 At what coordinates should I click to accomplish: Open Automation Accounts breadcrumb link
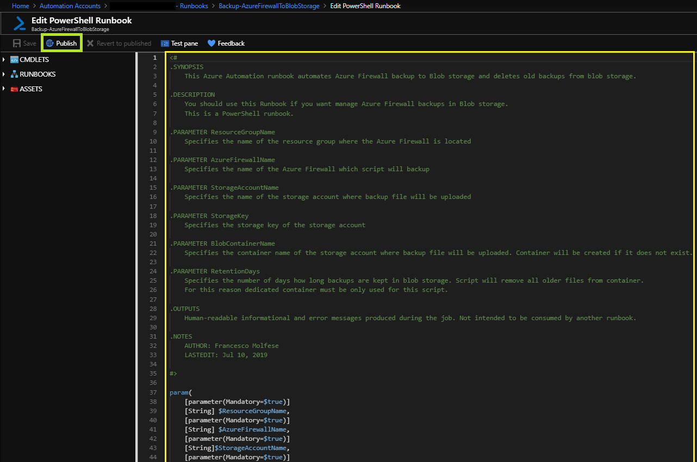tap(70, 6)
